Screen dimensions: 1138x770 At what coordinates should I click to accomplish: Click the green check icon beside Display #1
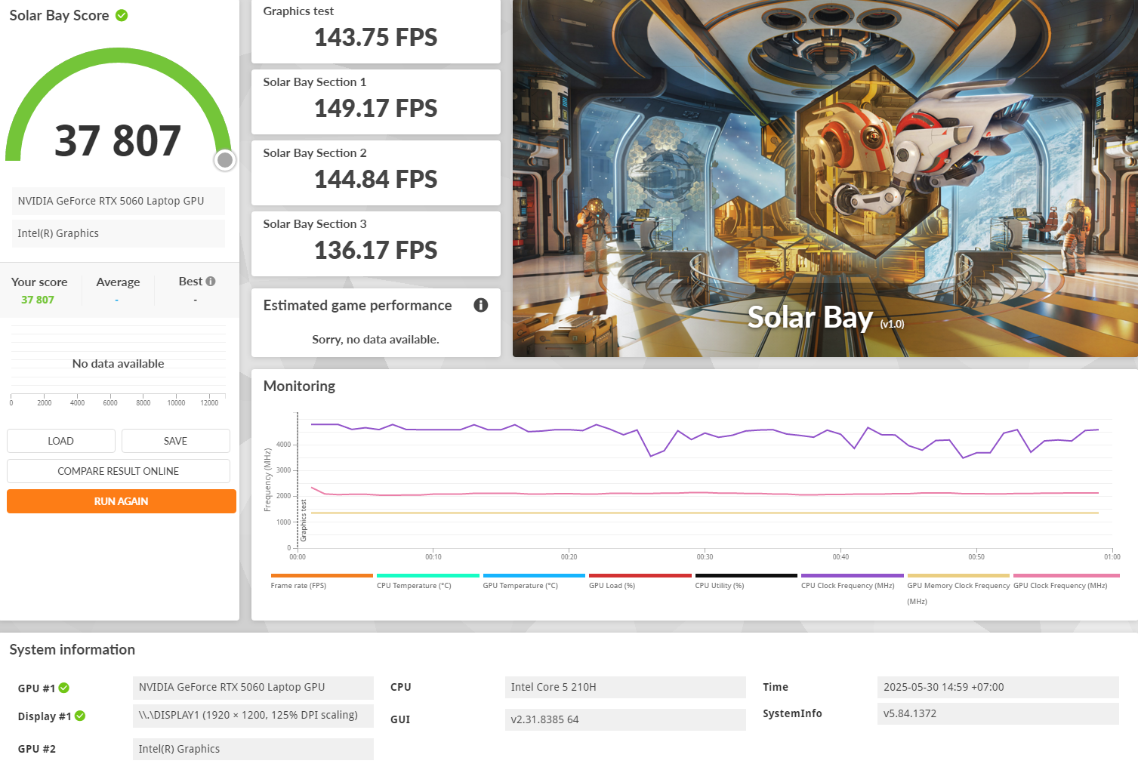[x=80, y=716]
